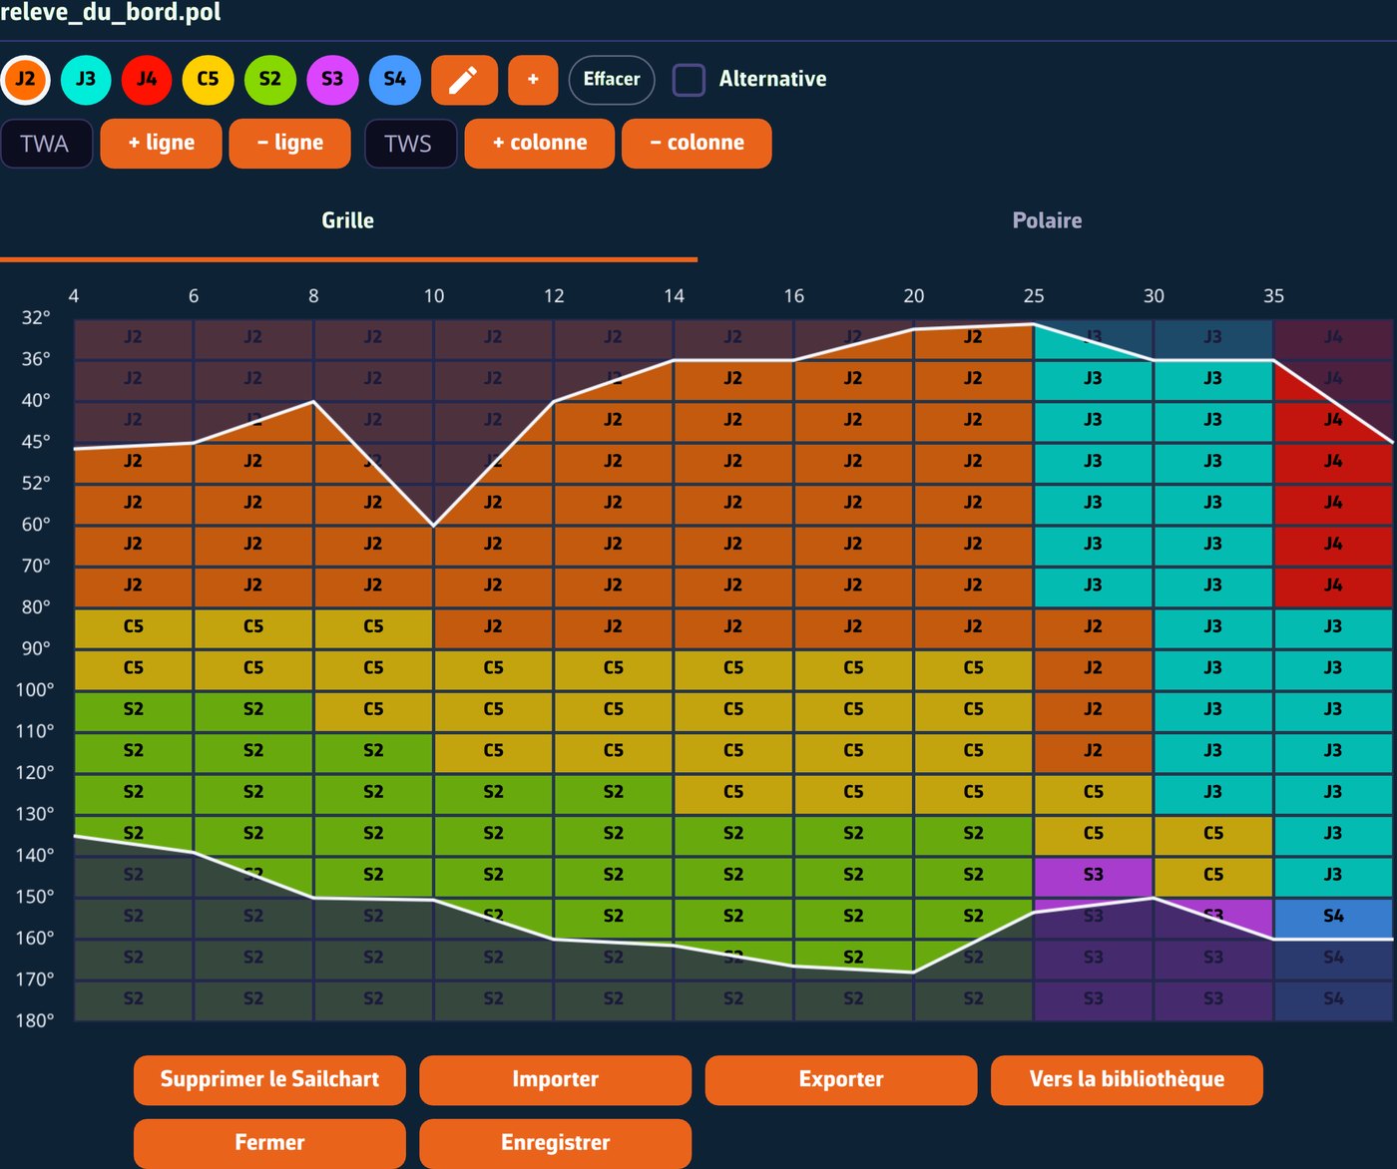Add a row with + ligne
The image size is (1397, 1169).
161,144
